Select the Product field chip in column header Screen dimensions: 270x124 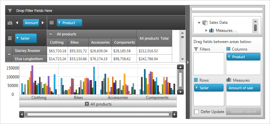point(69,23)
